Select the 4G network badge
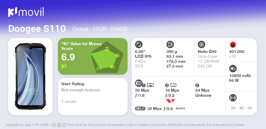Viewport: 266px width, 129px height. [241, 108]
